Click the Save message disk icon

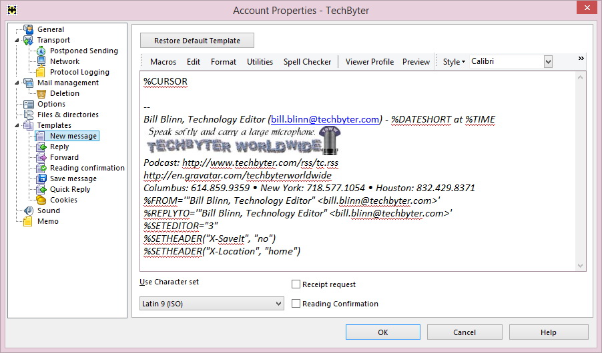(41, 178)
